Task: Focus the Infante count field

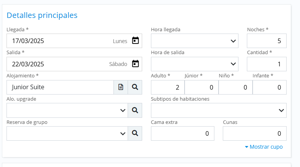Action: tap(269, 87)
